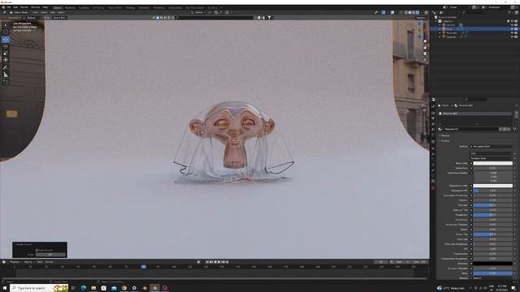
Task: Open File Explorer from taskbar
Action: [x=93, y=288]
